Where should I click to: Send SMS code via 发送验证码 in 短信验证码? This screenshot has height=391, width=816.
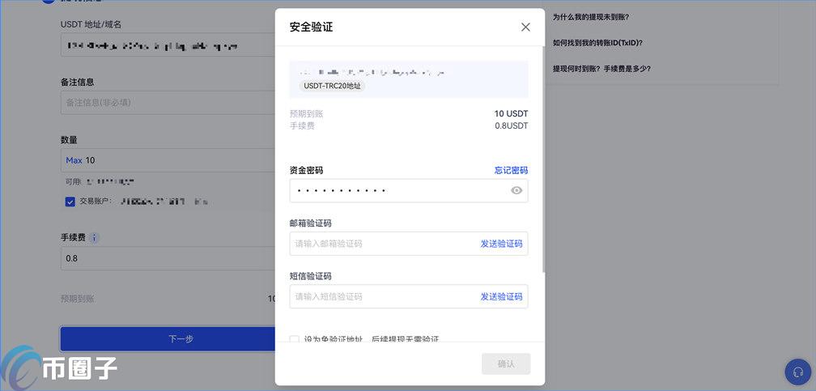[x=501, y=297]
